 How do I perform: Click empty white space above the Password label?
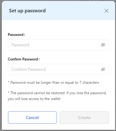(58, 26)
